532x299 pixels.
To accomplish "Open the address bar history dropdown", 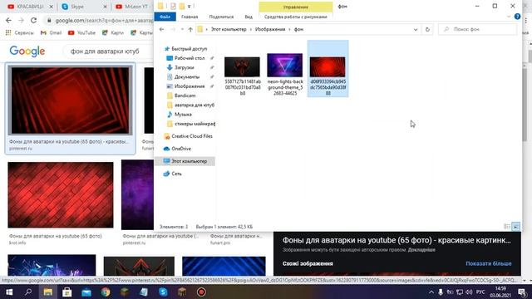I will 416,30.
